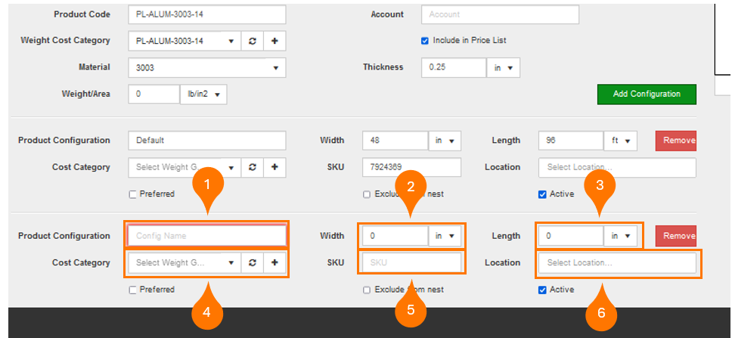Click the green Add Configuration button
This screenshot has width=732, height=338.
click(646, 95)
